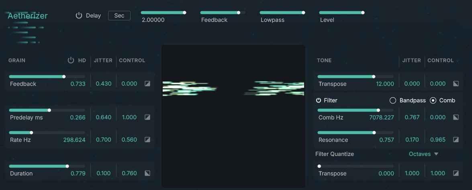Click the Tone Transpose control curve icon
This screenshot has width=472, height=190.
click(456, 84)
